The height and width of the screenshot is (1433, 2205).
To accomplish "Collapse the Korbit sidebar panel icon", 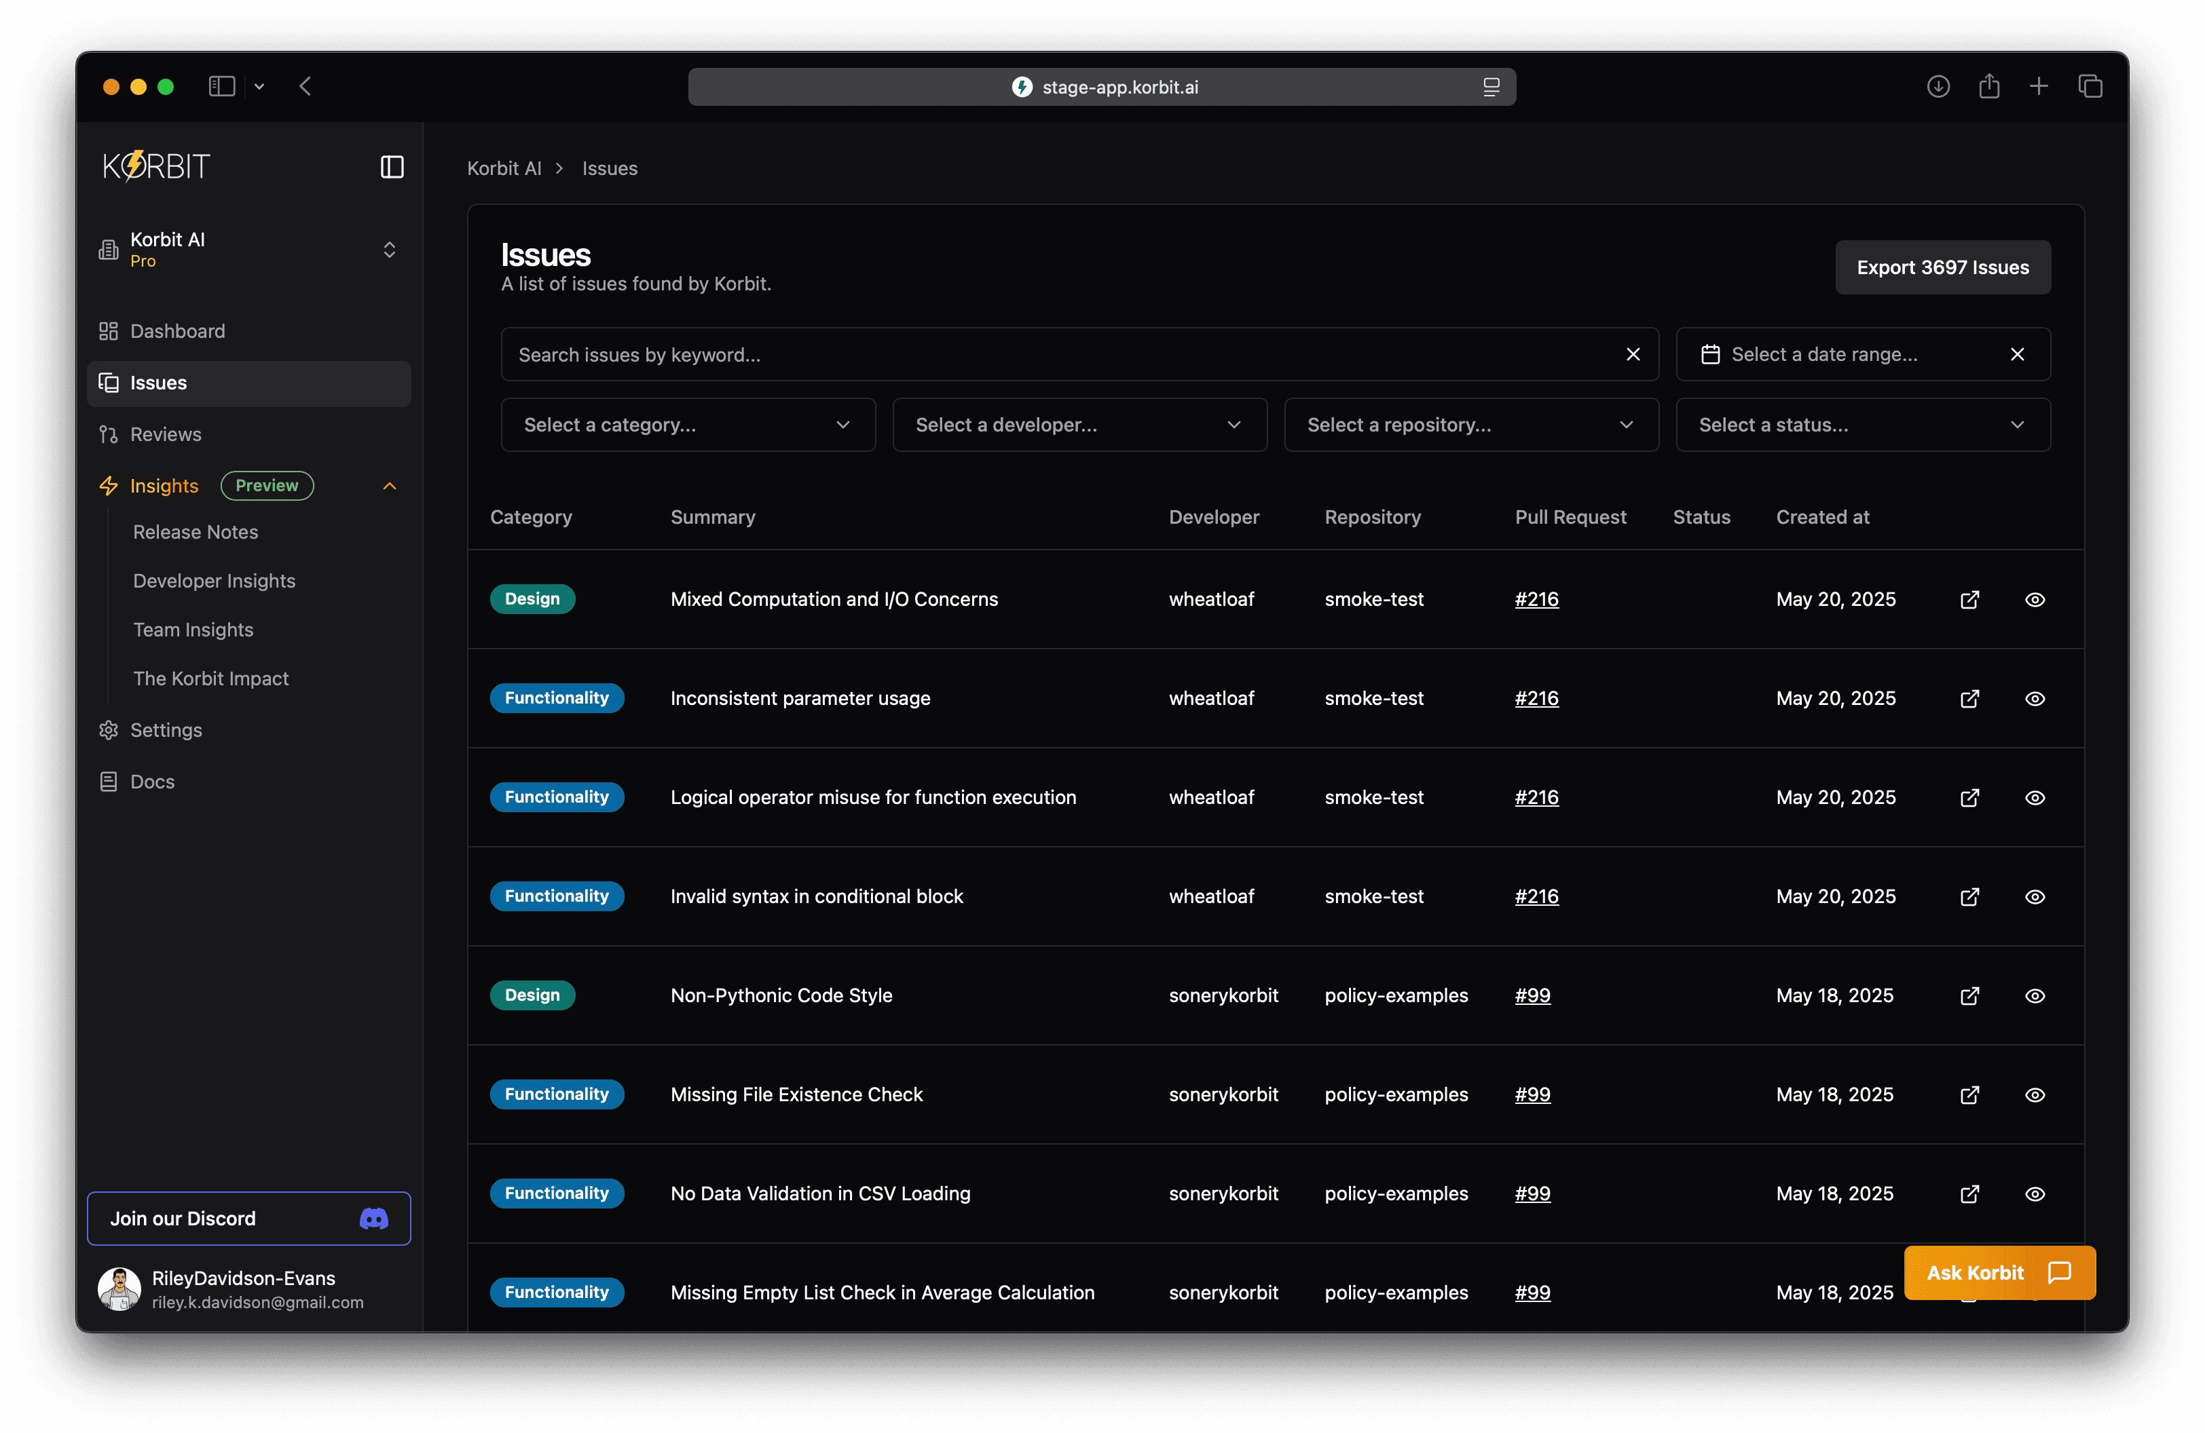I will 392,167.
